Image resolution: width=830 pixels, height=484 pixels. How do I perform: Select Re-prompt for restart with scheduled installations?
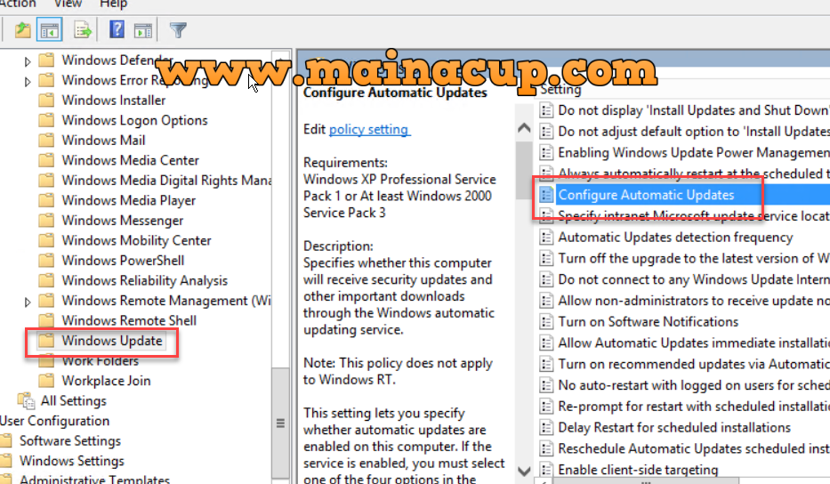pyautogui.click(x=693, y=407)
